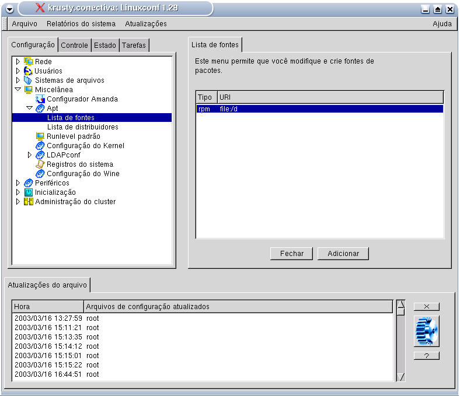
Task: Select Lista de distribuidores tree item
Action: (83, 127)
